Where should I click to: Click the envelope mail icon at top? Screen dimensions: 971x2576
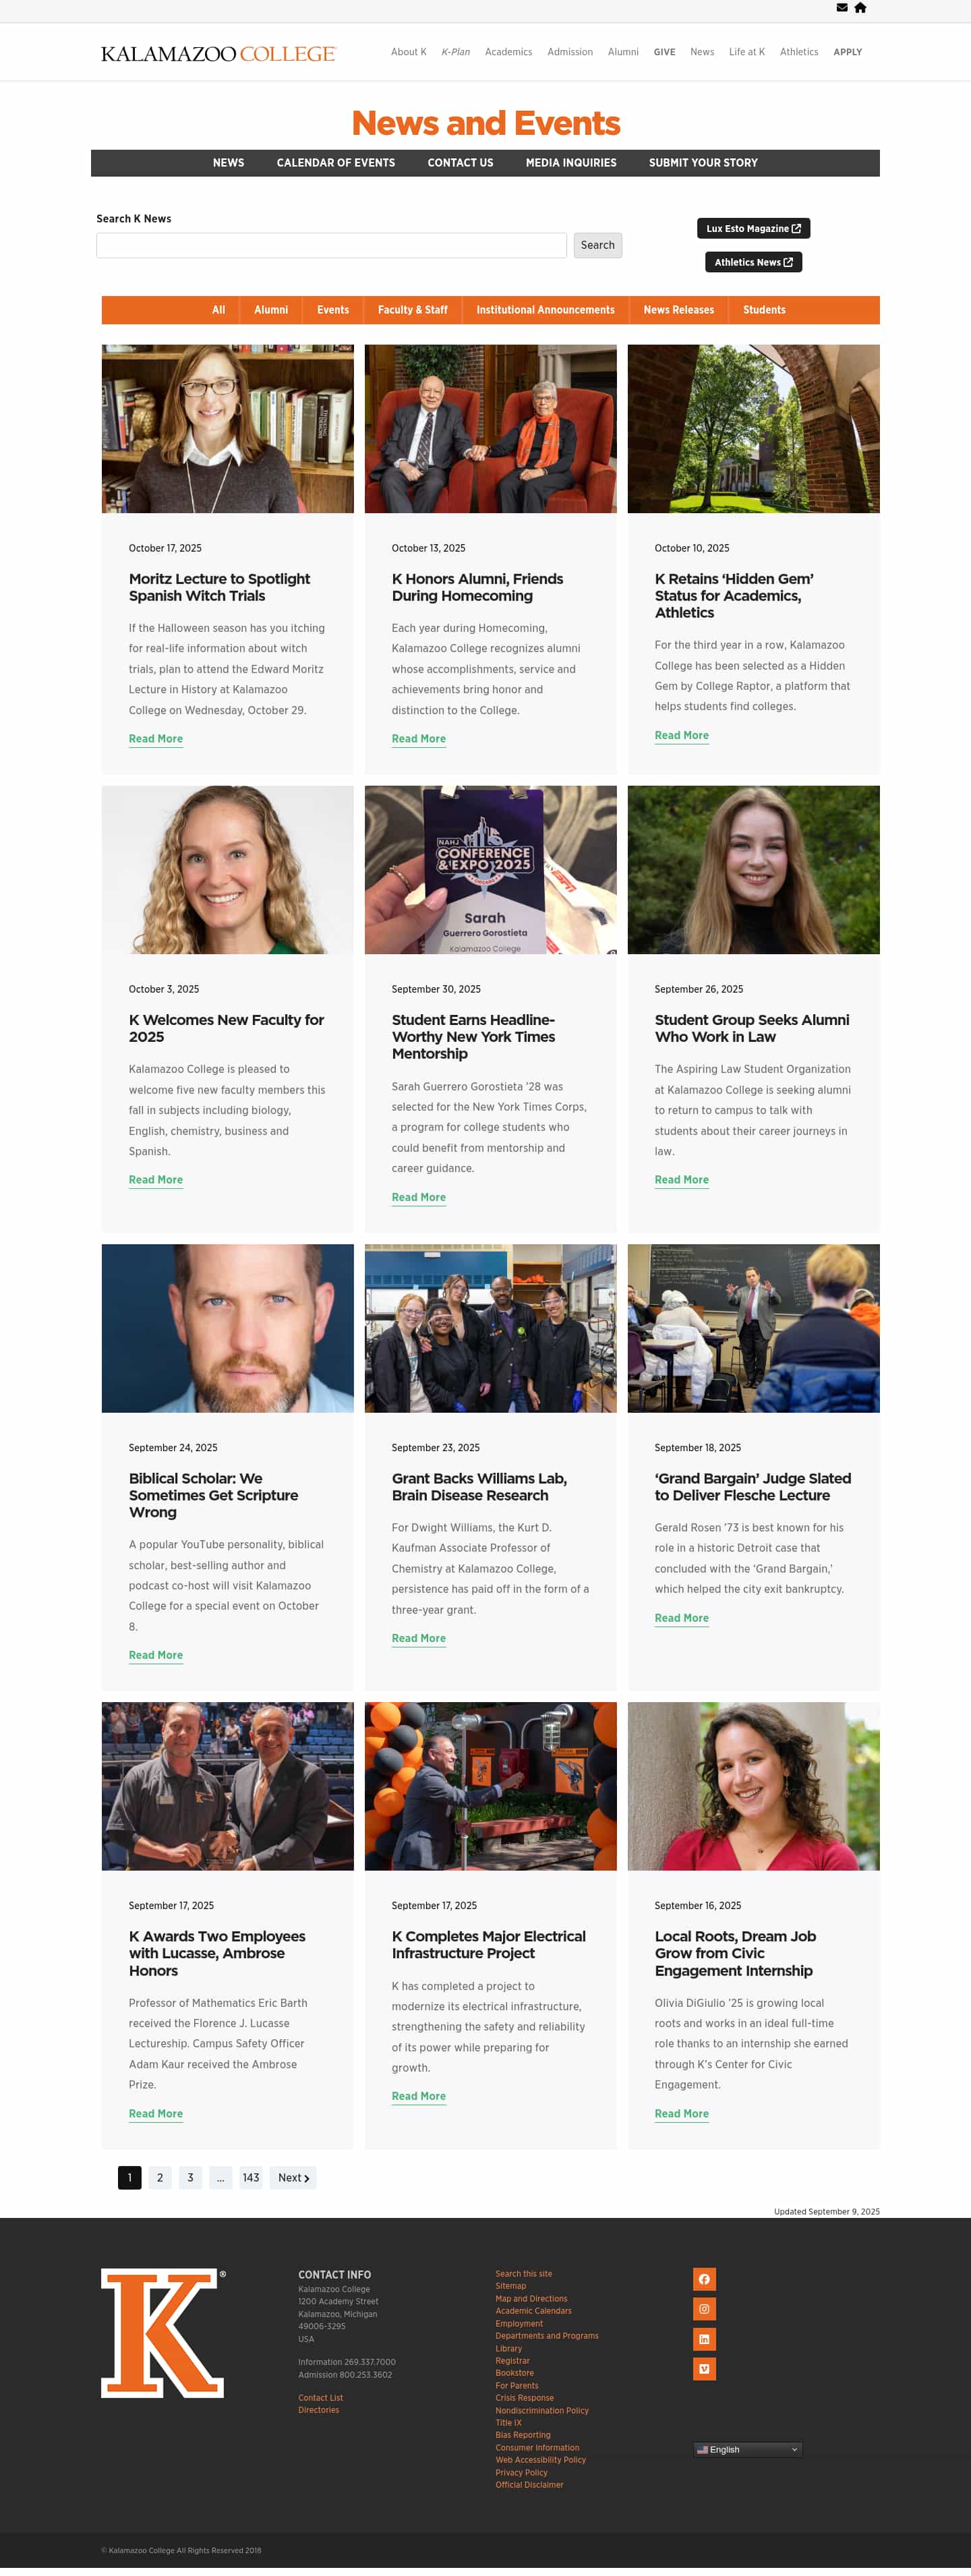pos(842,8)
